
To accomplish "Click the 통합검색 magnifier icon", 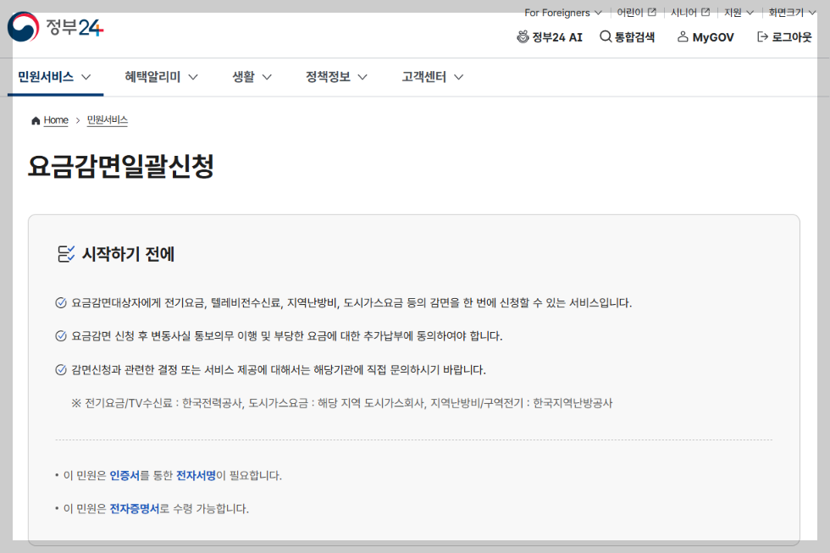I will click(605, 36).
